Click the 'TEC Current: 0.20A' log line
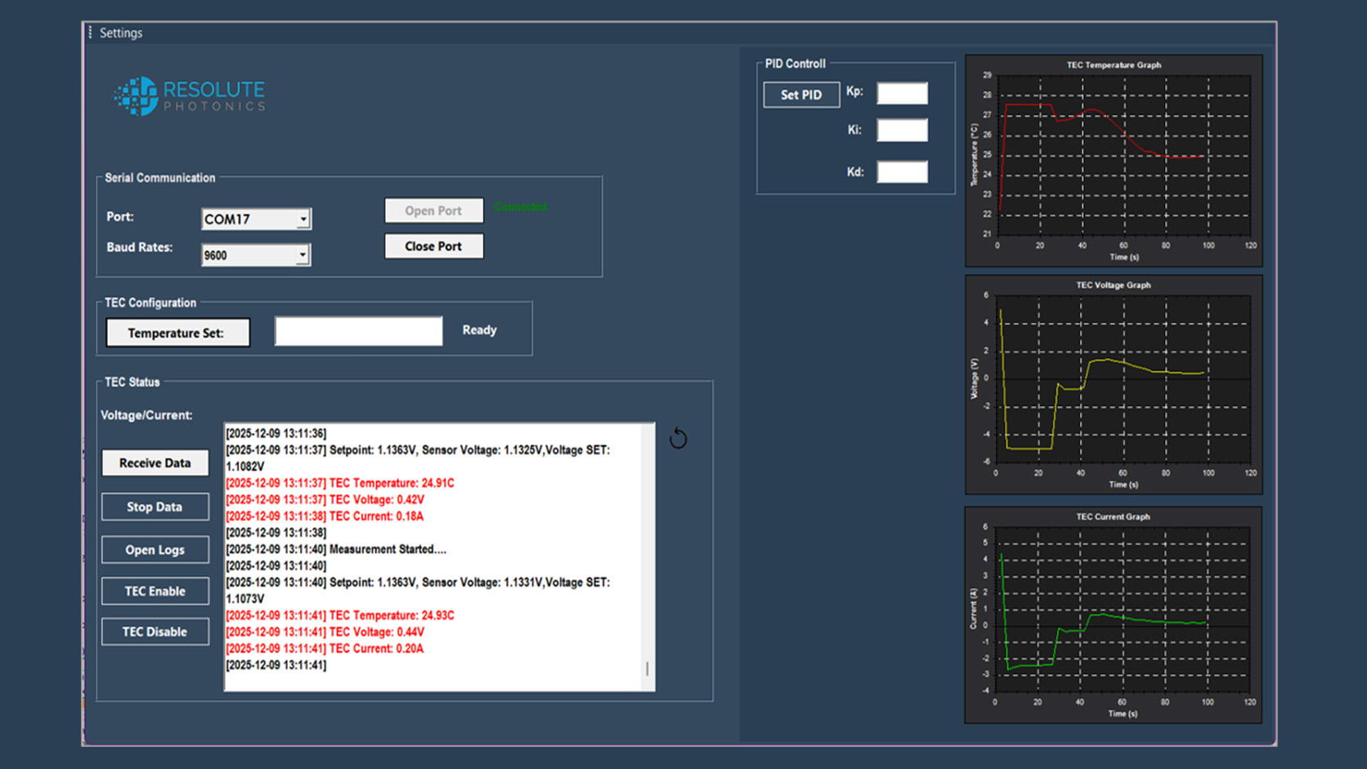Screen dimensions: 1367x769 [x=325, y=648]
